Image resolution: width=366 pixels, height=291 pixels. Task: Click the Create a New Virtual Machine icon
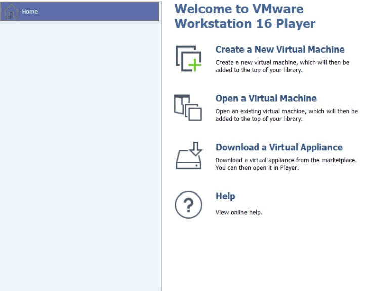189,59
